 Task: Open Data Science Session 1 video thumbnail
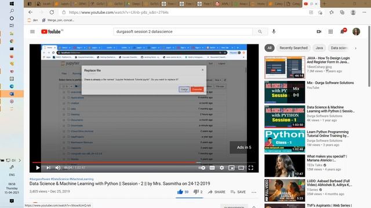pyautogui.click(x=285, y=117)
